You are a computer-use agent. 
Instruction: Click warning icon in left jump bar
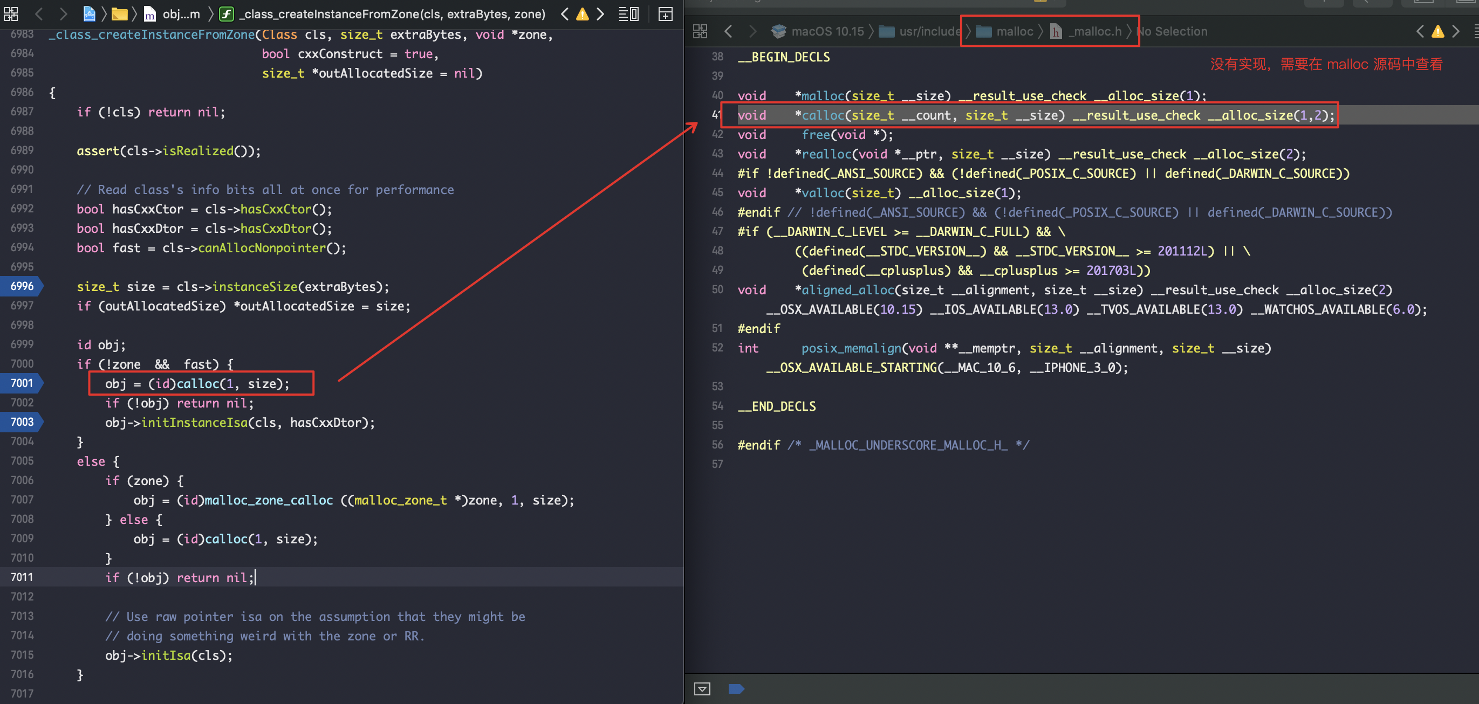point(582,14)
